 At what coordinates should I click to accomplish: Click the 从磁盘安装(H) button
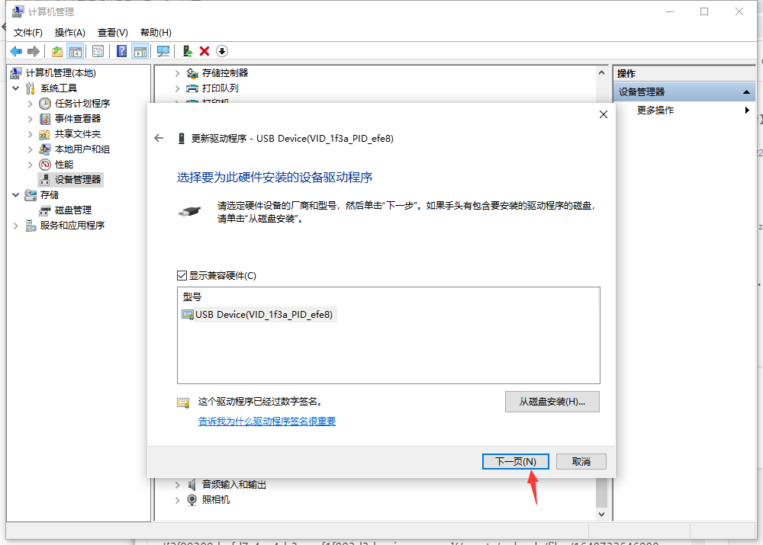coord(552,402)
